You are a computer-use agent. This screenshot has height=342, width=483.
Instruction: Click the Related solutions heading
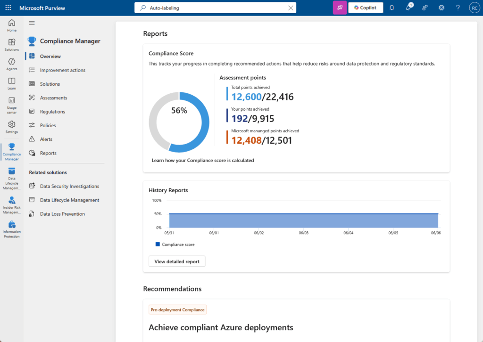tap(48, 172)
